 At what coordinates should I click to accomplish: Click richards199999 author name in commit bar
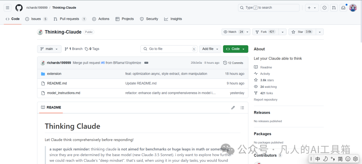[x=59, y=63]
